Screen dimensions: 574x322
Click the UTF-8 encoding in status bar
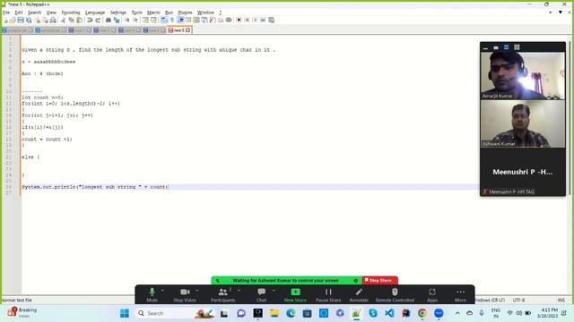click(x=518, y=301)
